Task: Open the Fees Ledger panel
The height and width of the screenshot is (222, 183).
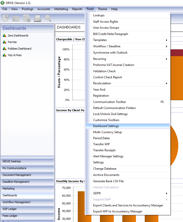Action: [27, 216]
